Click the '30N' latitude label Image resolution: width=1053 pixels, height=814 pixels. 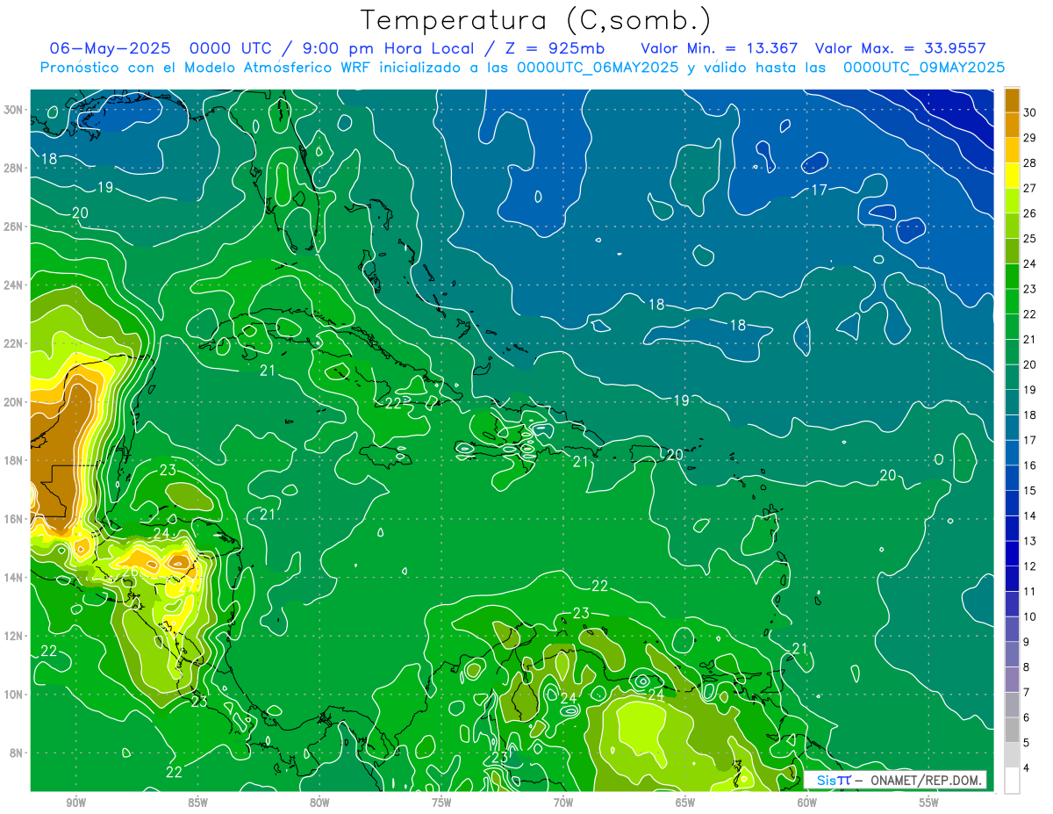(14, 110)
